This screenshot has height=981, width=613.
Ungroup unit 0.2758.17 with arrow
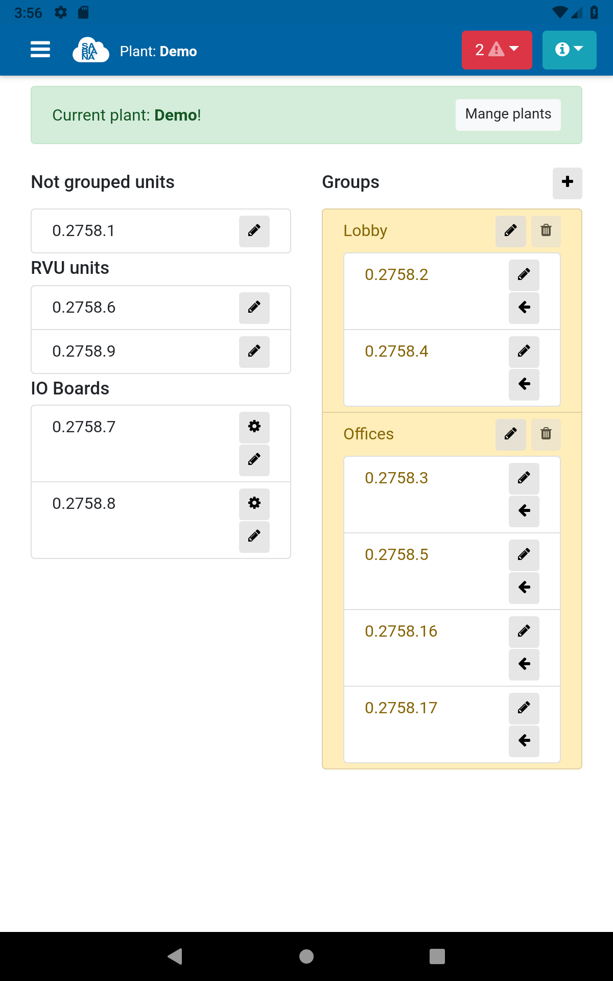(524, 741)
